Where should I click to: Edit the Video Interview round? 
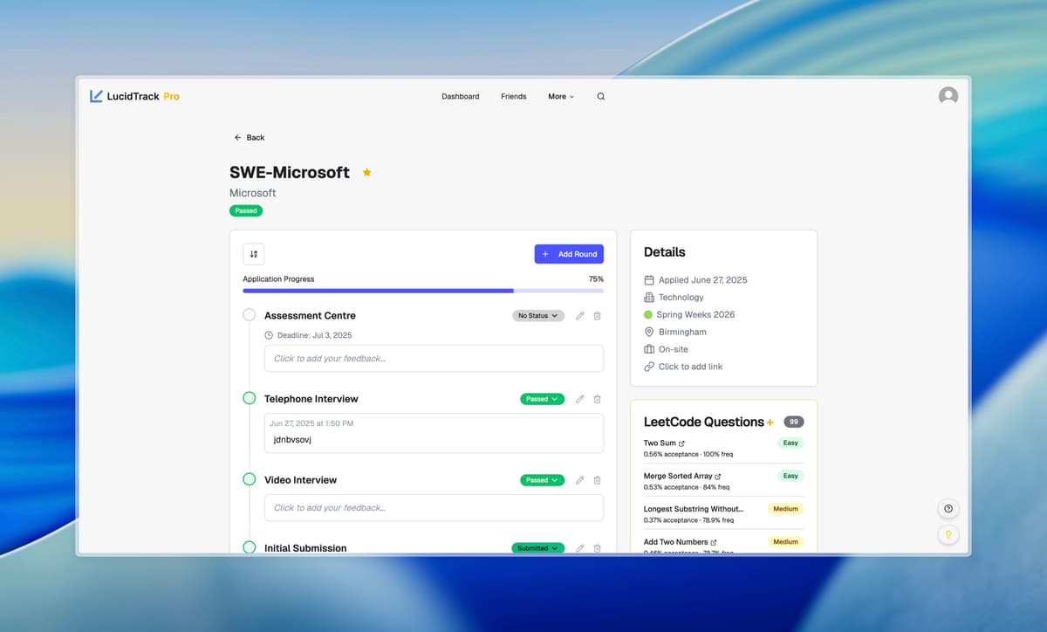pyautogui.click(x=579, y=480)
